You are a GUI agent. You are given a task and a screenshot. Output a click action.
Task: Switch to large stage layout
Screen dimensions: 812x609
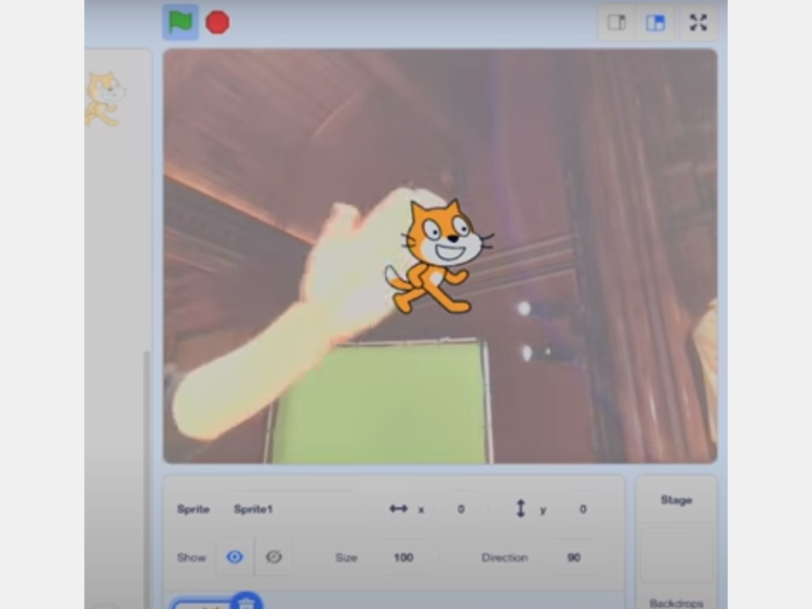point(655,23)
